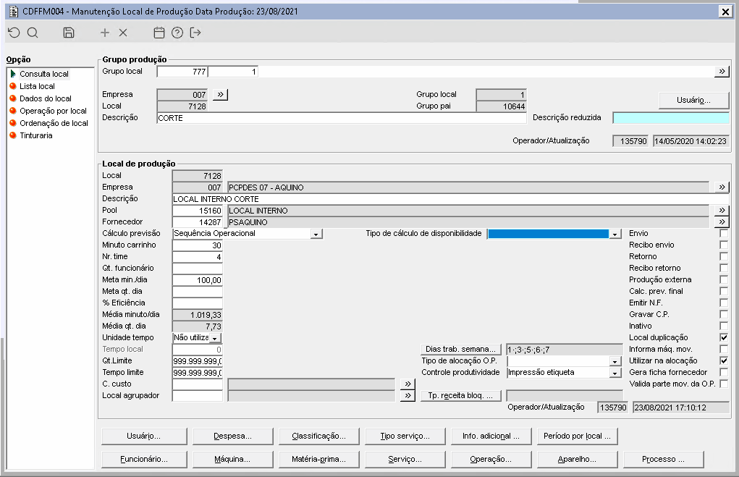Uncheck Local duplicação checkbox

coord(724,337)
